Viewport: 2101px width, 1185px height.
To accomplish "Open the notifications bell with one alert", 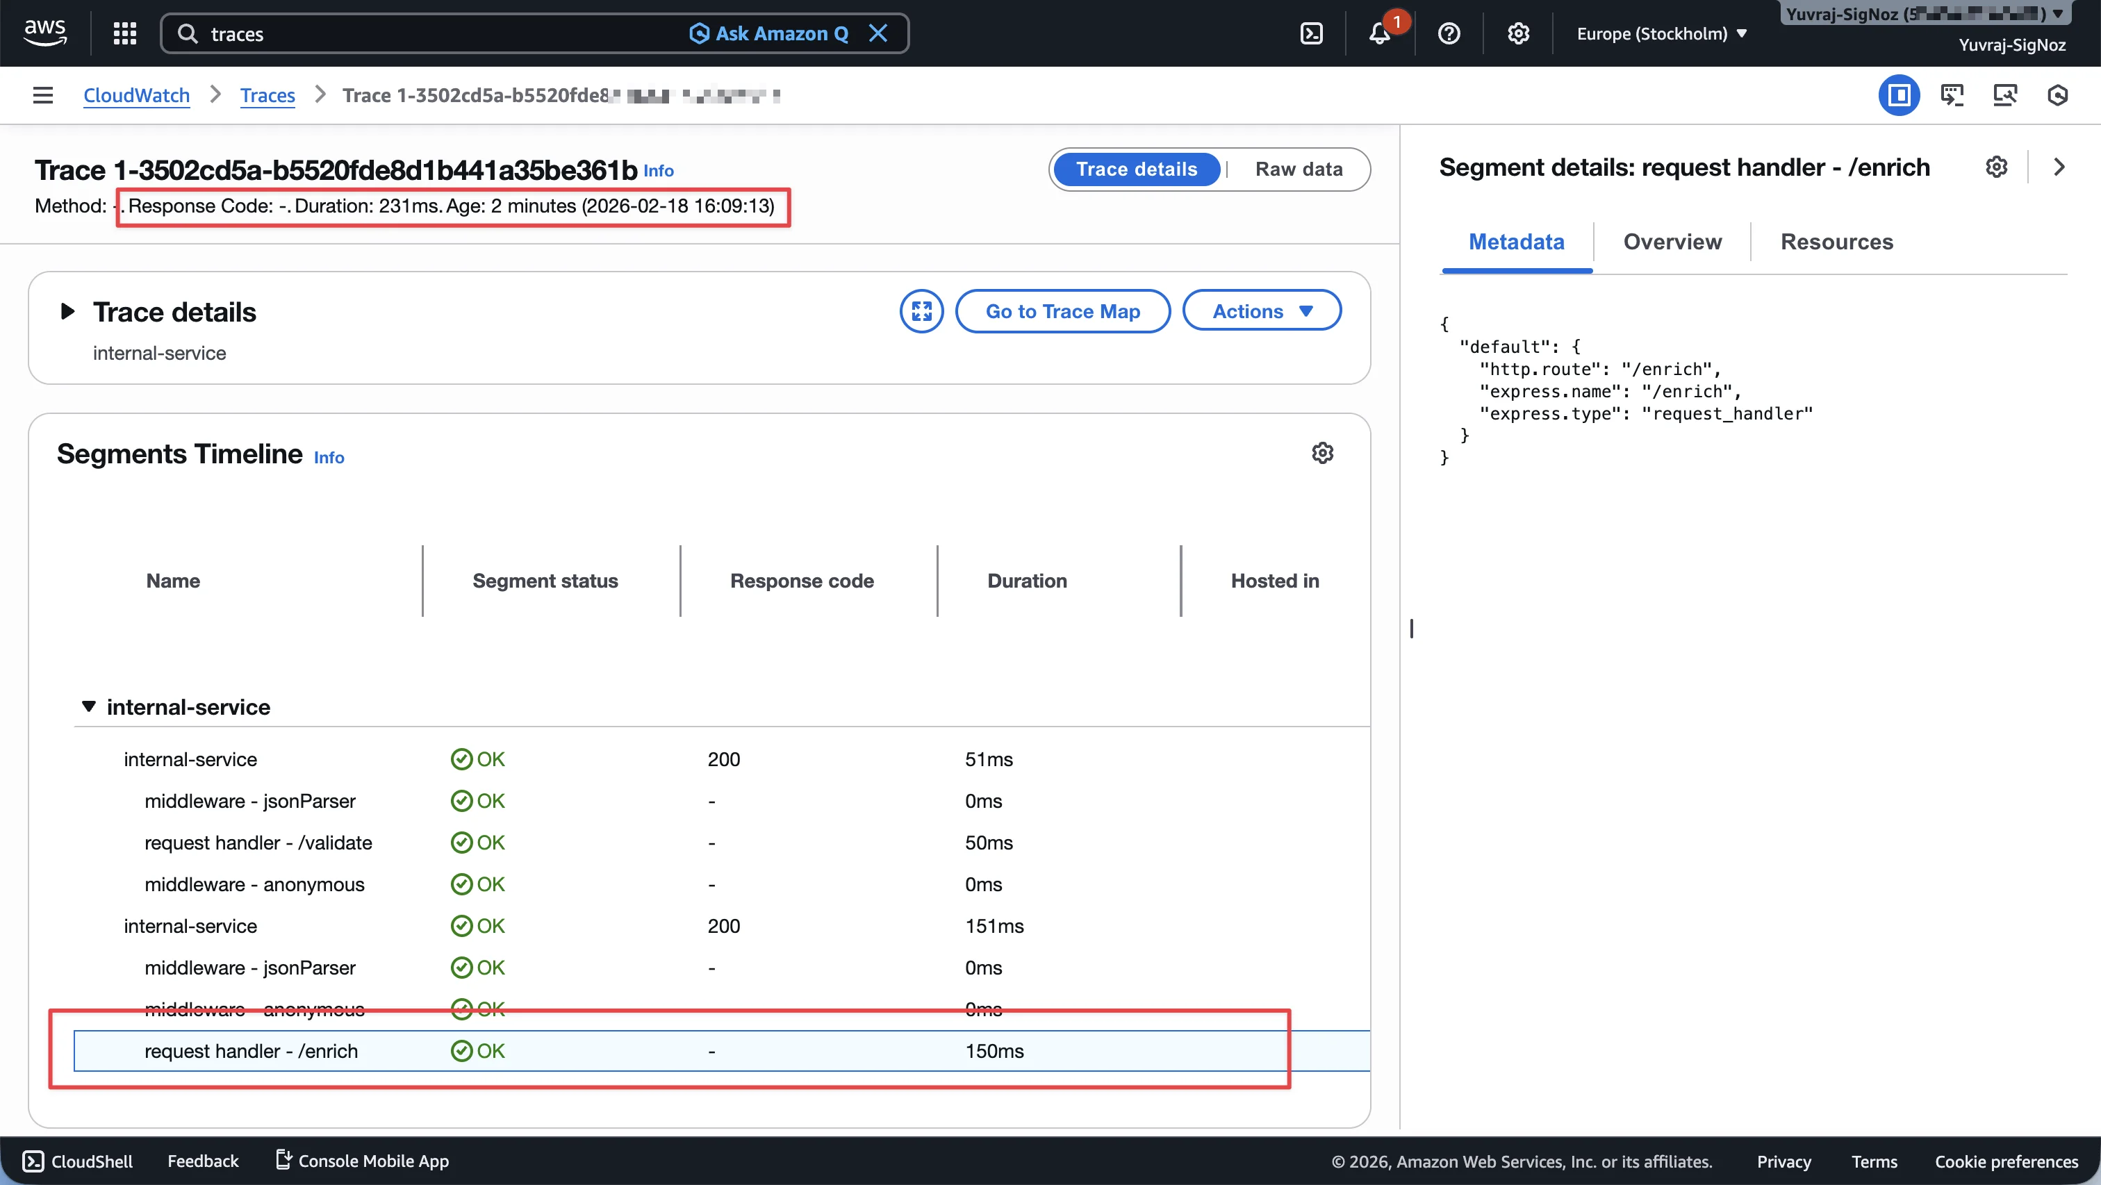I will point(1379,33).
